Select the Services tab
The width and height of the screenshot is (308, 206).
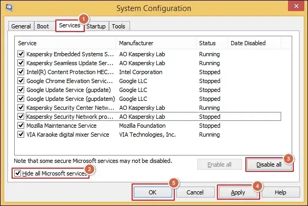coord(69,25)
